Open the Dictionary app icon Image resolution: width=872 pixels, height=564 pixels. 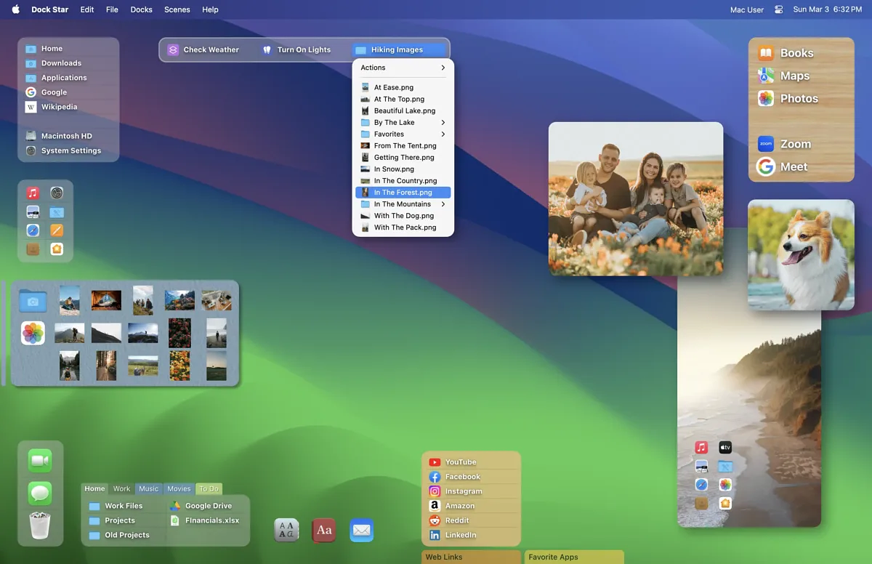[x=324, y=530]
